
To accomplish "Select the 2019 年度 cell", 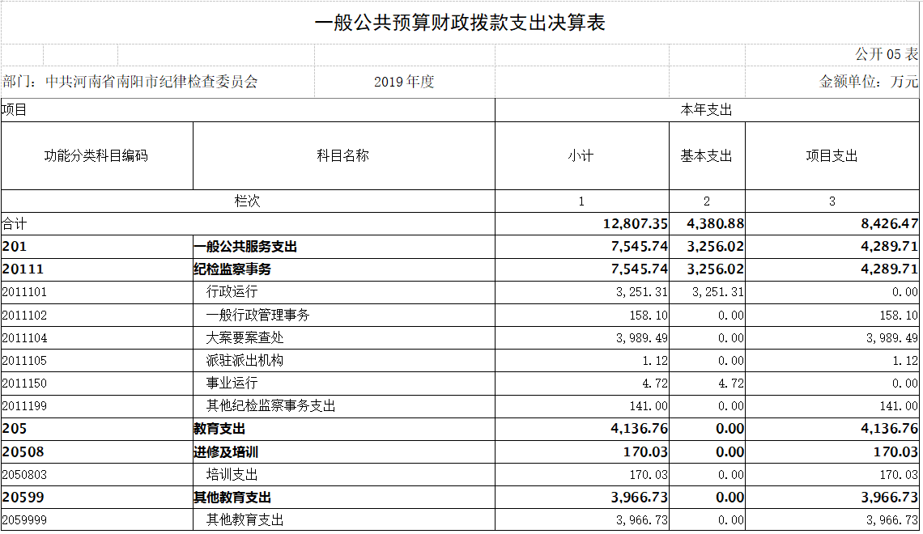I will coord(404,81).
